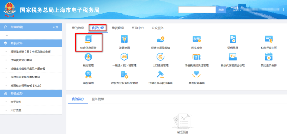
Task: Click the 纳税信用 badge icon
Action: click(x=88, y=74)
